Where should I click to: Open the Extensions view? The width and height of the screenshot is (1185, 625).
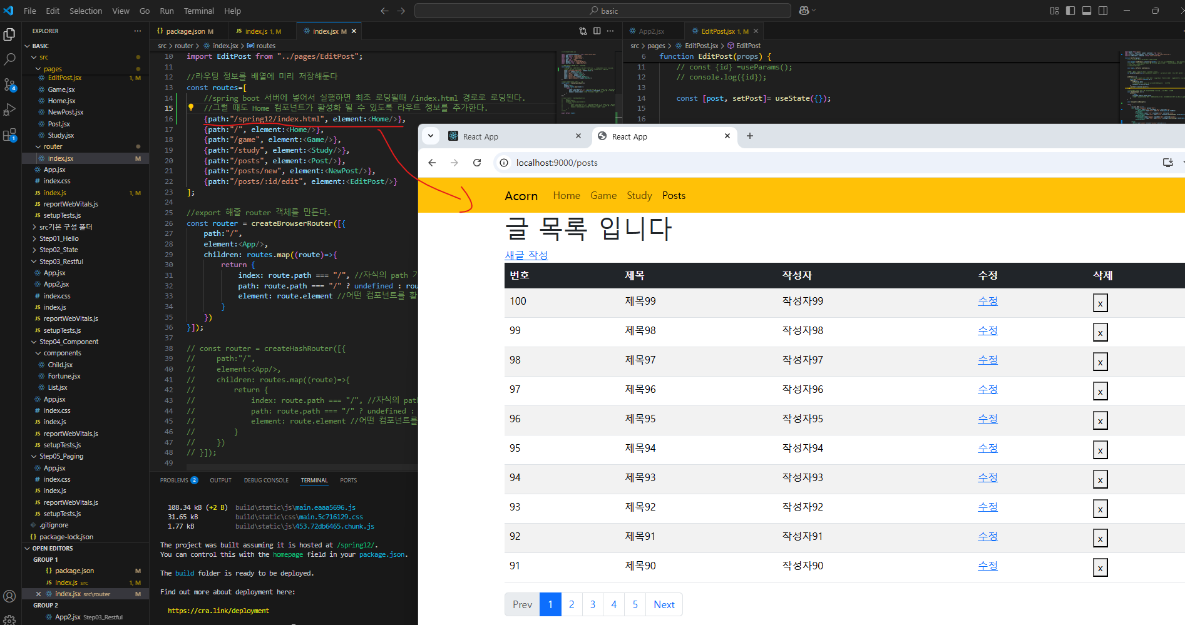point(9,135)
